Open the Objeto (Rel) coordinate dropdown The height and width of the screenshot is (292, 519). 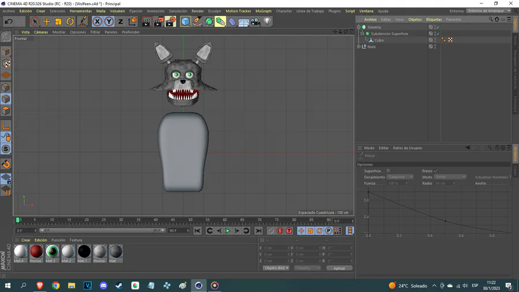[x=276, y=268]
